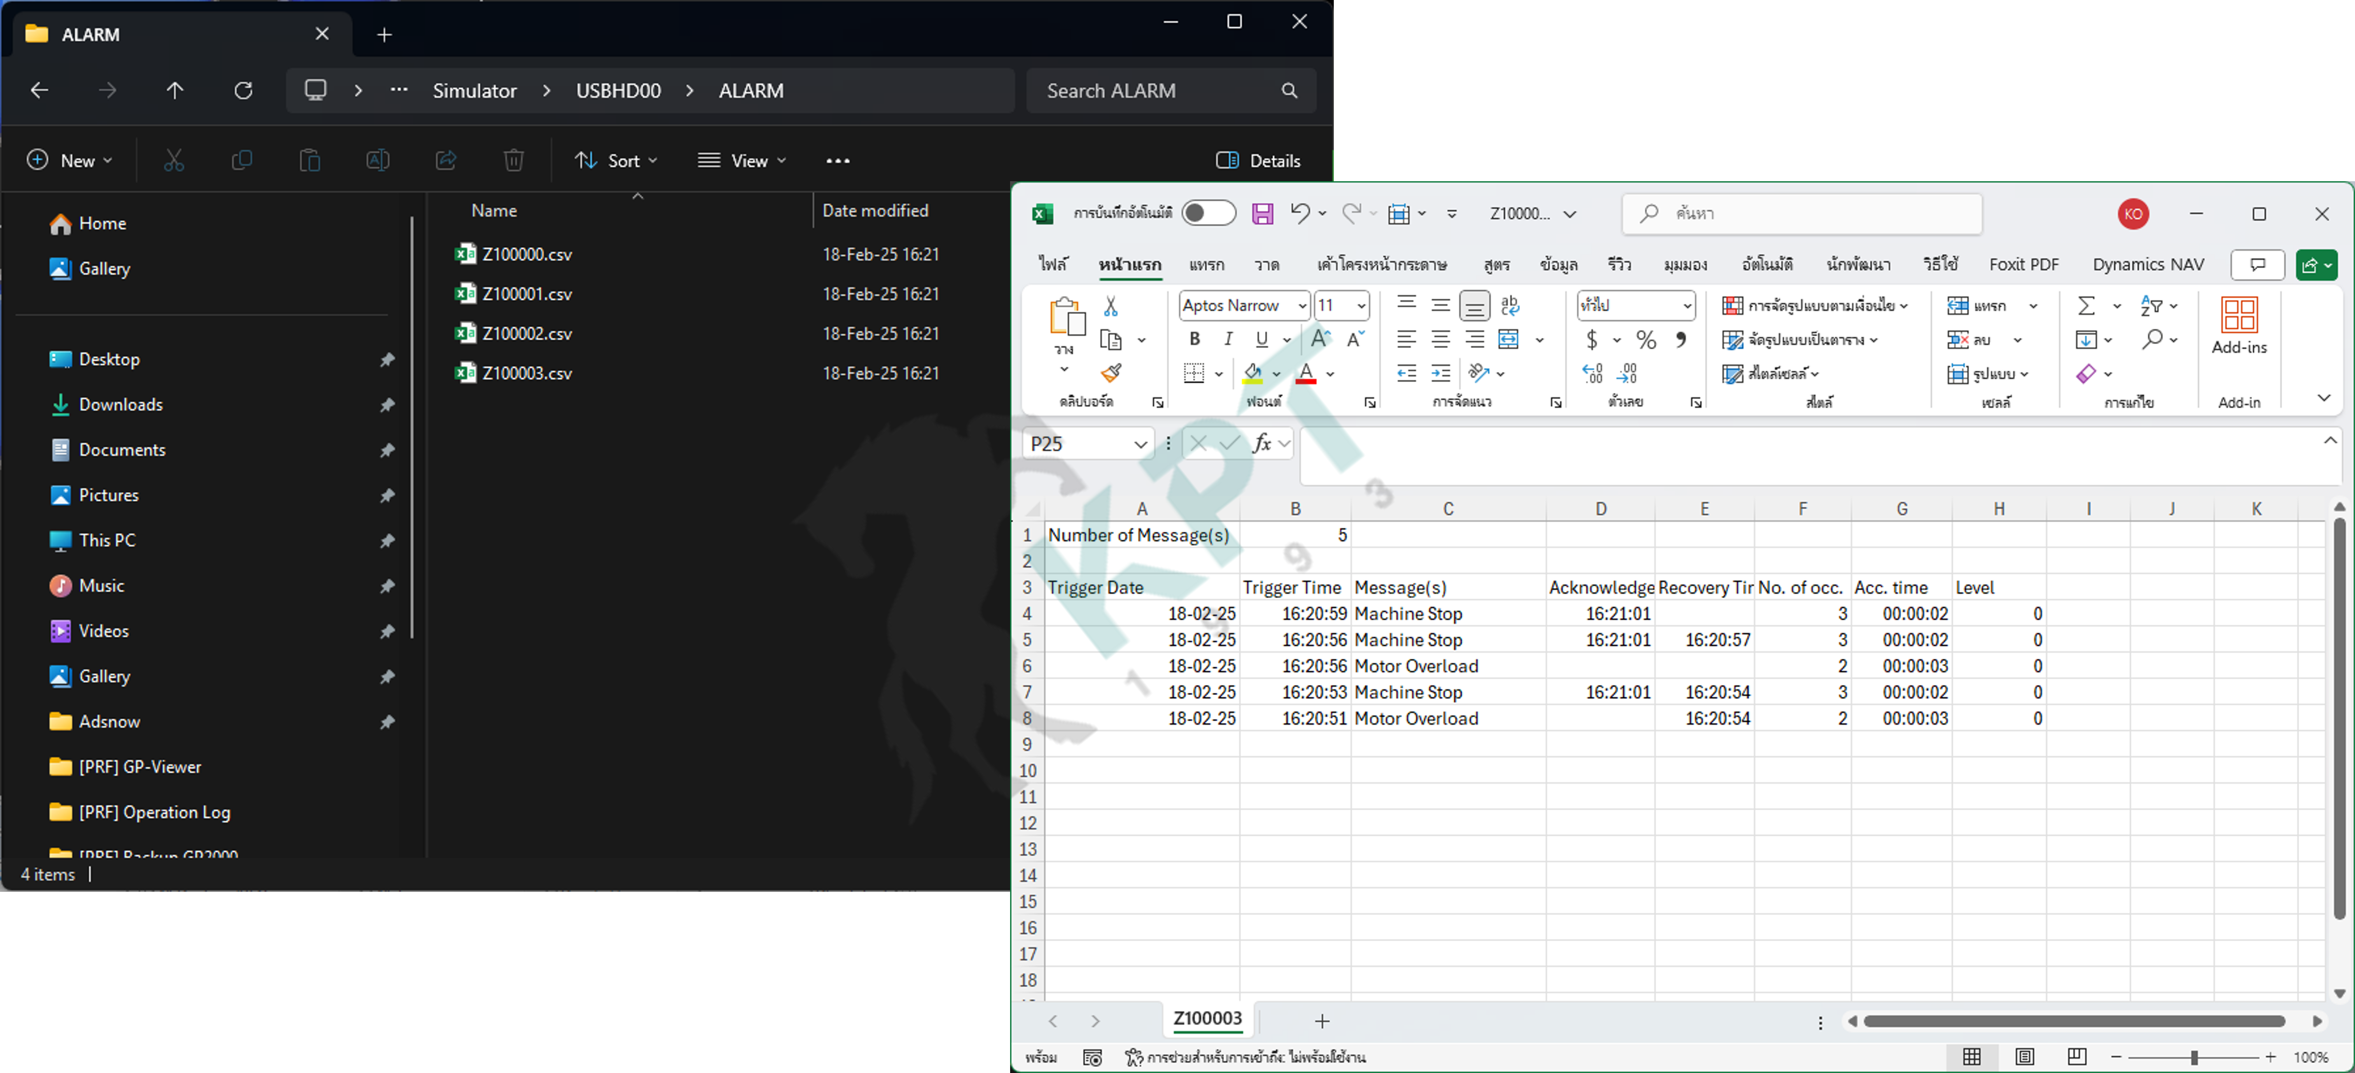Open Add-ins in Excel ribbon

(x=2239, y=327)
